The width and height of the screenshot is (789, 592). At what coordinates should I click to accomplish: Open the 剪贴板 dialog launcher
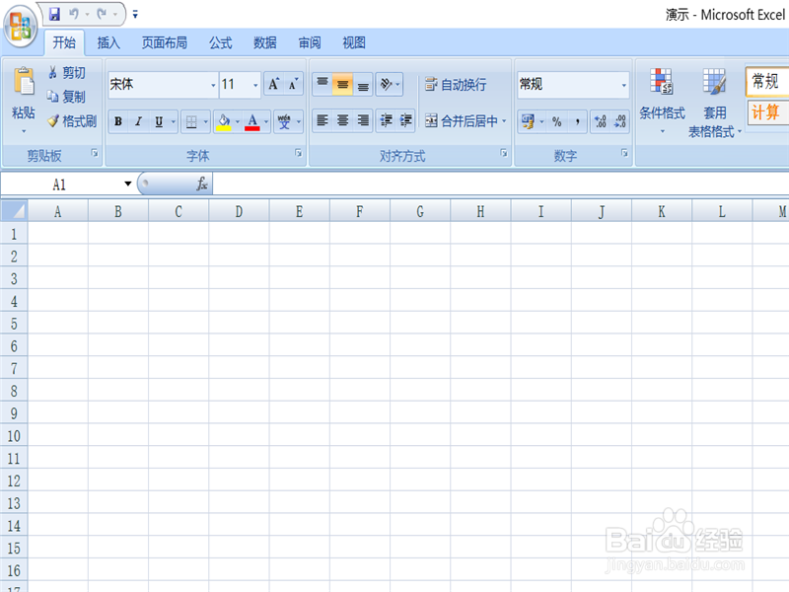(x=95, y=153)
